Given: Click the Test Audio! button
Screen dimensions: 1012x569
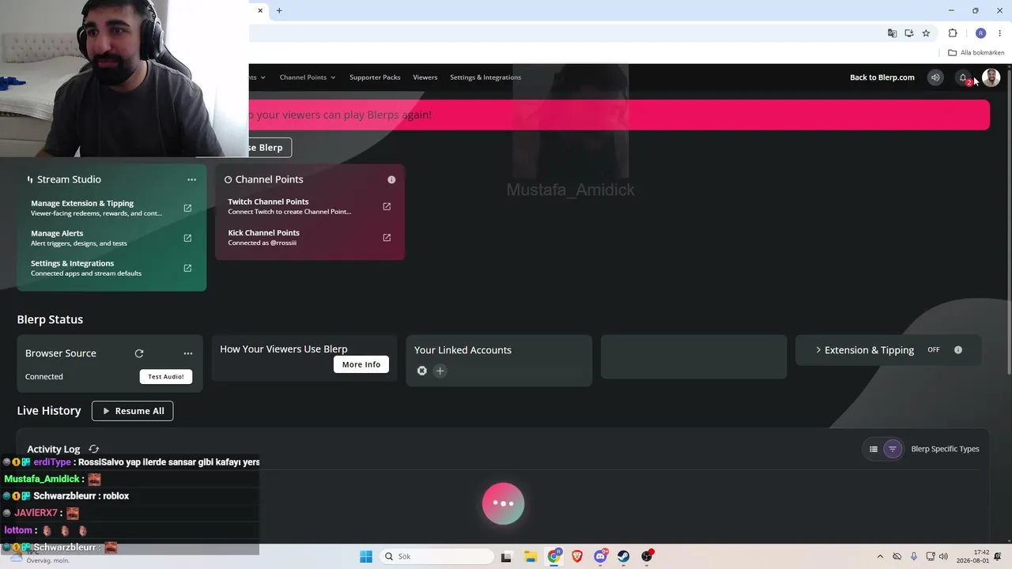Looking at the screenshot, I should pos(166,377).
